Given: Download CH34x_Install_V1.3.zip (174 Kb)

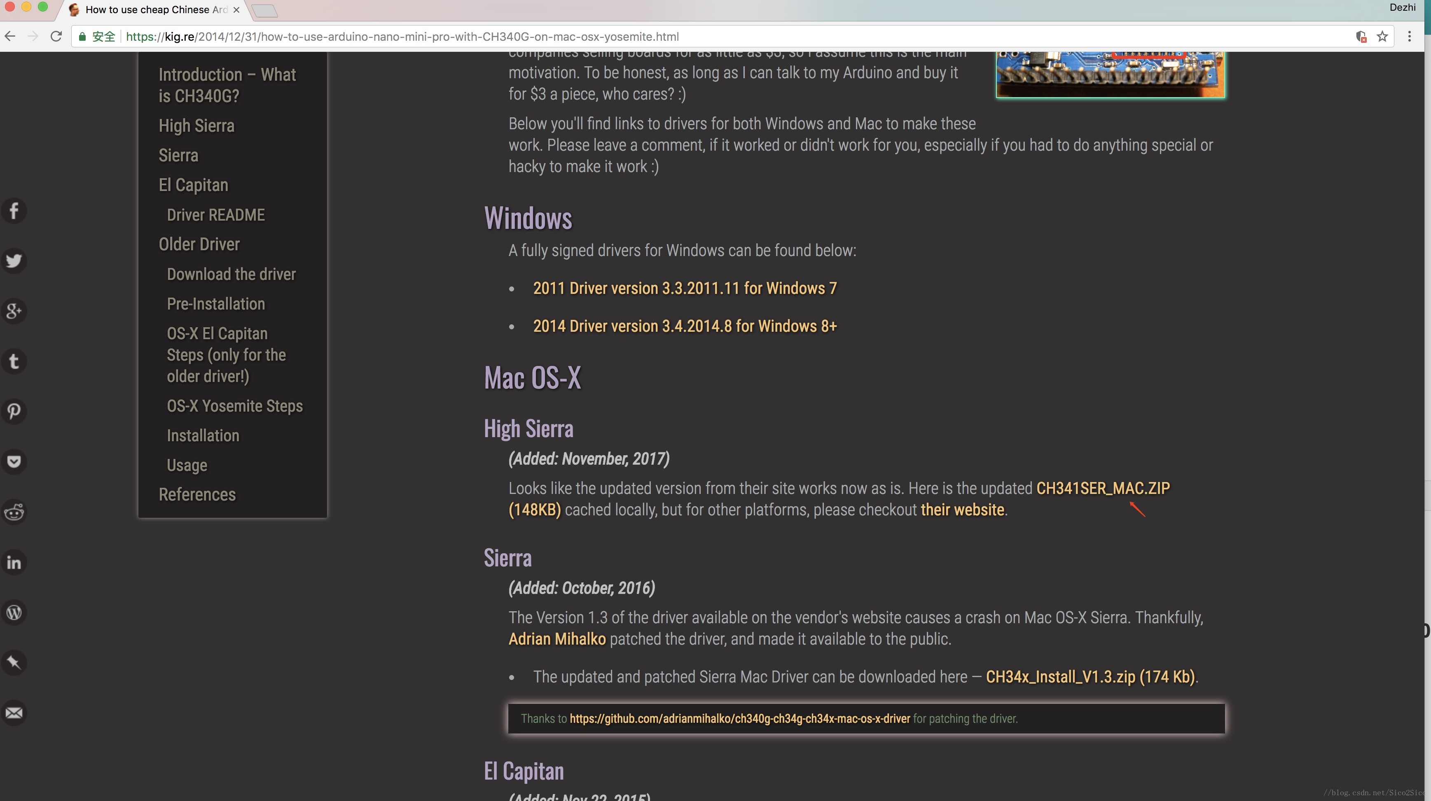Looking at the screenshot, I should 1090,677.
